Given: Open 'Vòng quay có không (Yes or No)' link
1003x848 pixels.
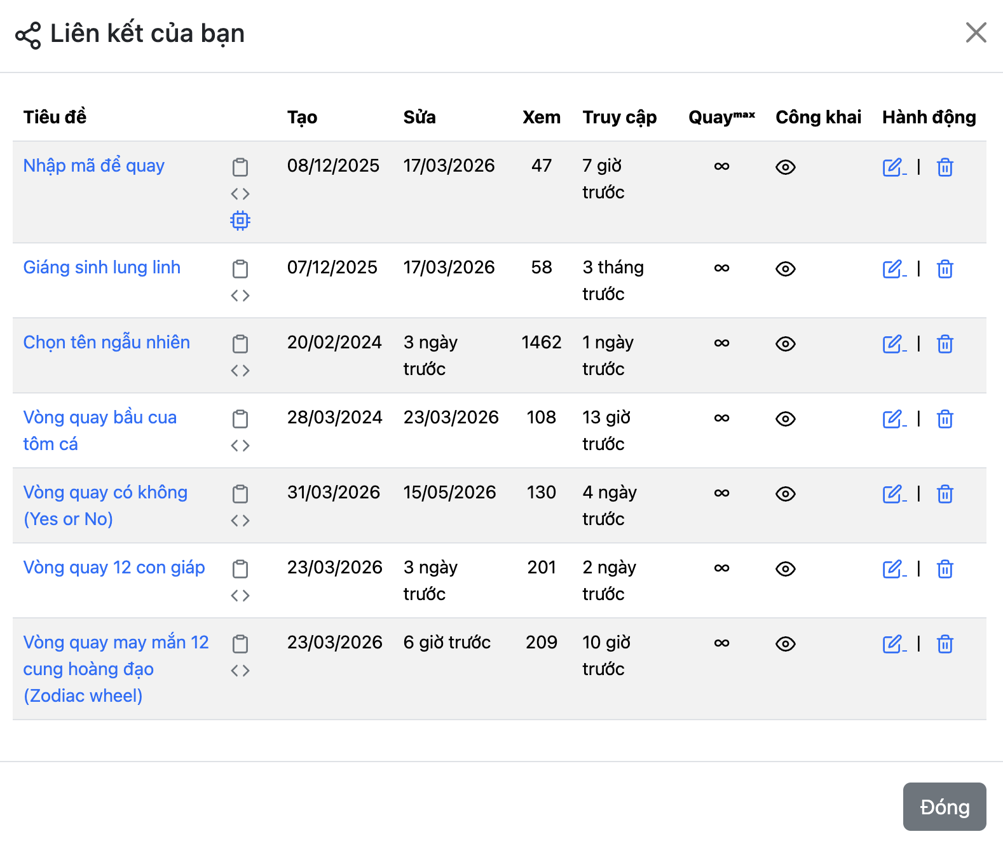Looking at the screenshot, I should (x=106, y=505).
